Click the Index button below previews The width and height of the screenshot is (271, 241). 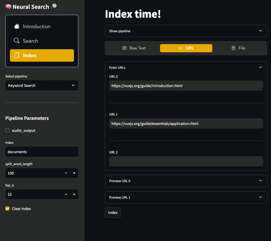click(x=113, y=213)
